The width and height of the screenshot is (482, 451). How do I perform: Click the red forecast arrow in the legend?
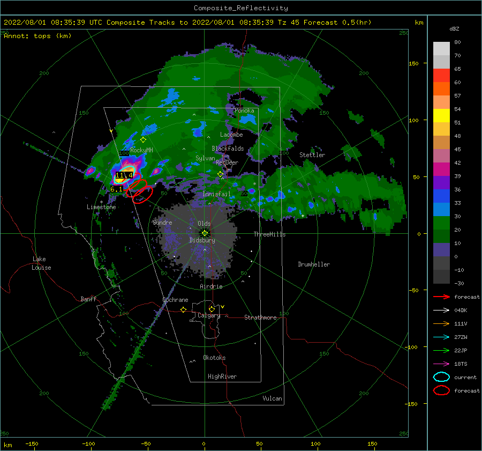(441, 297)
